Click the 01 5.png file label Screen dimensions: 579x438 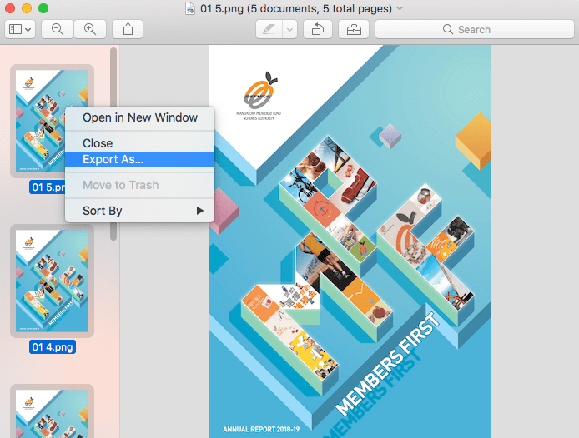[48, 187]
